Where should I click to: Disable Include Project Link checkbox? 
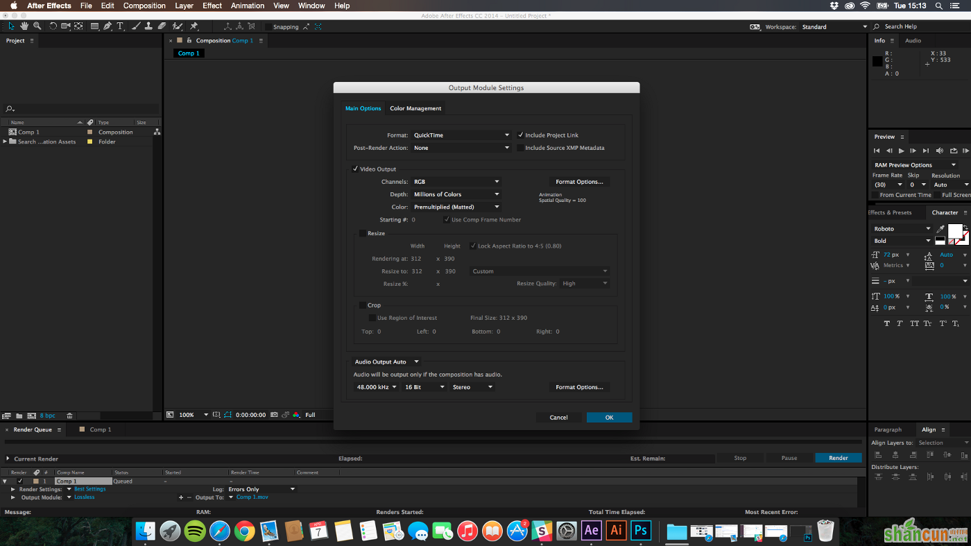[x=520, y=135]
